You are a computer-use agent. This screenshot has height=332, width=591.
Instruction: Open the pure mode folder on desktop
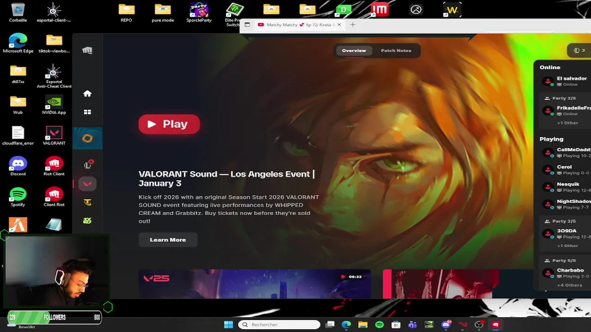point(163,12)
